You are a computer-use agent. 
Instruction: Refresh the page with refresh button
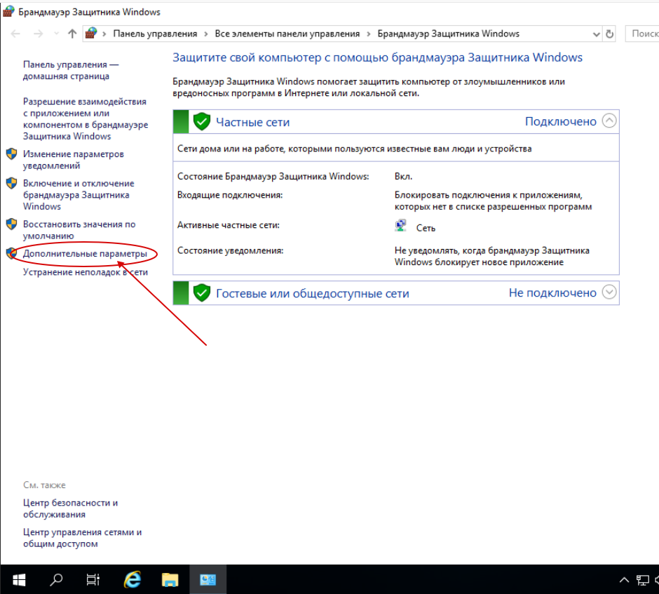coord(609,34)
